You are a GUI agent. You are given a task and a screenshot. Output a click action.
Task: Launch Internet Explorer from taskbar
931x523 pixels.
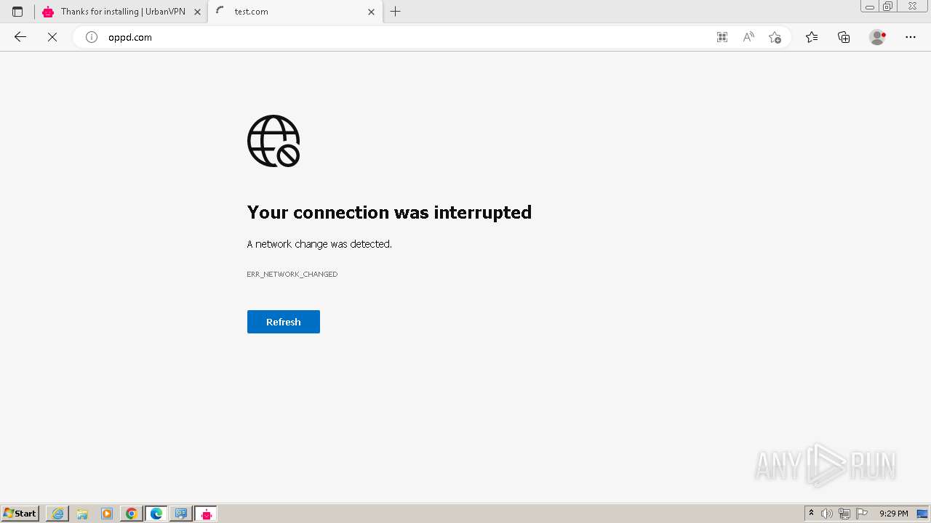pyautogui.click(x=57, y=514)
